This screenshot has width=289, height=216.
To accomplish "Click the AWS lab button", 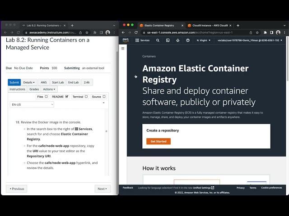I will coord(44,82).
